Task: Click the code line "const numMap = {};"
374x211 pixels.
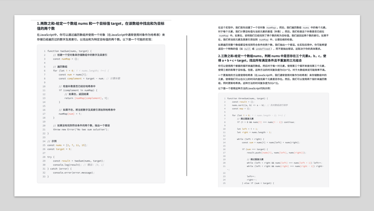Action: [66, 59]
